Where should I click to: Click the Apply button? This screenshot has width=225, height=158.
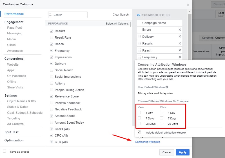pyautogui.click(x=183, y=152)
